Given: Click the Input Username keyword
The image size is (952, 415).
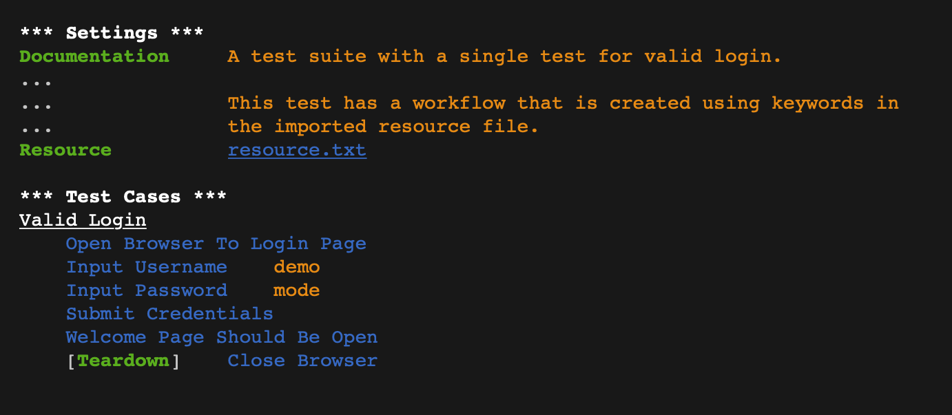Looking at the screenshot, I should (146, 267).
